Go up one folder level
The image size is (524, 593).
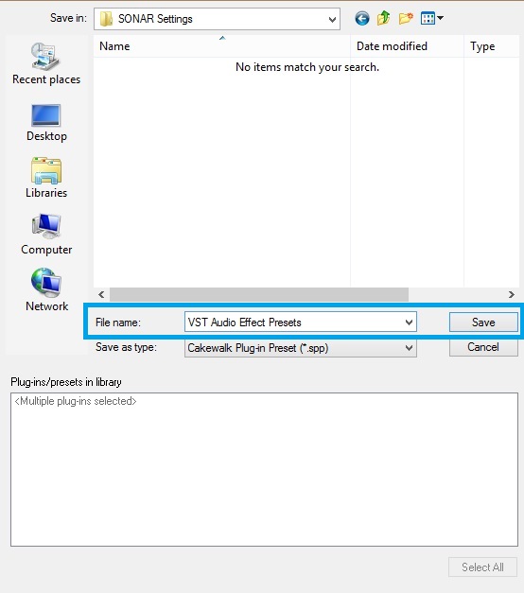[x=384, y=18]
